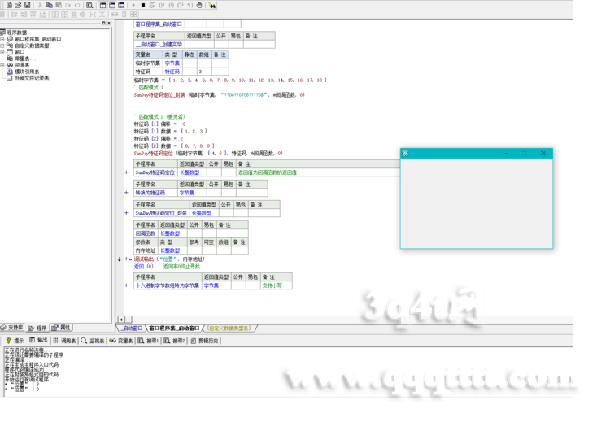
Task: Click the Run play-arrow toolbar icon
Action: pos(133,5)
